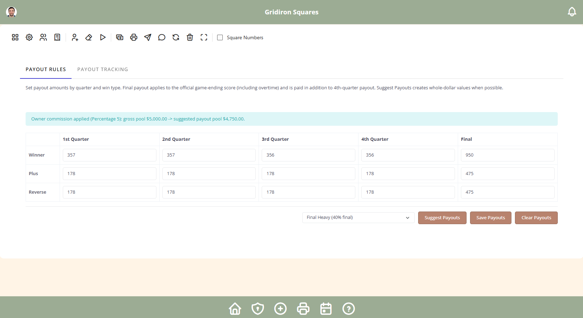Screen dimensions: 583x318
Task: Open the footer help question mark icon
Action: (349, 309)
